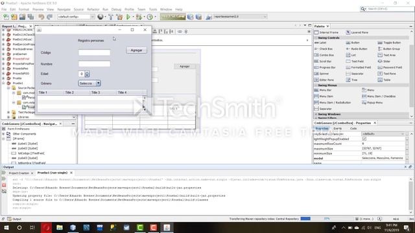This screenshot has width=415, height=233.
Task: Click the Agregar button in design canvas
Action: point(185,66)
